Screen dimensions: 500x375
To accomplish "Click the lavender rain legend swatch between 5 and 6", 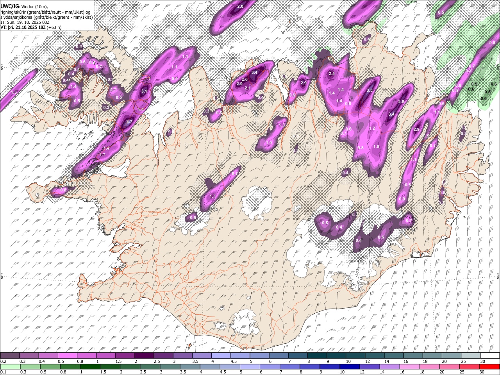I will click(250, 366).
